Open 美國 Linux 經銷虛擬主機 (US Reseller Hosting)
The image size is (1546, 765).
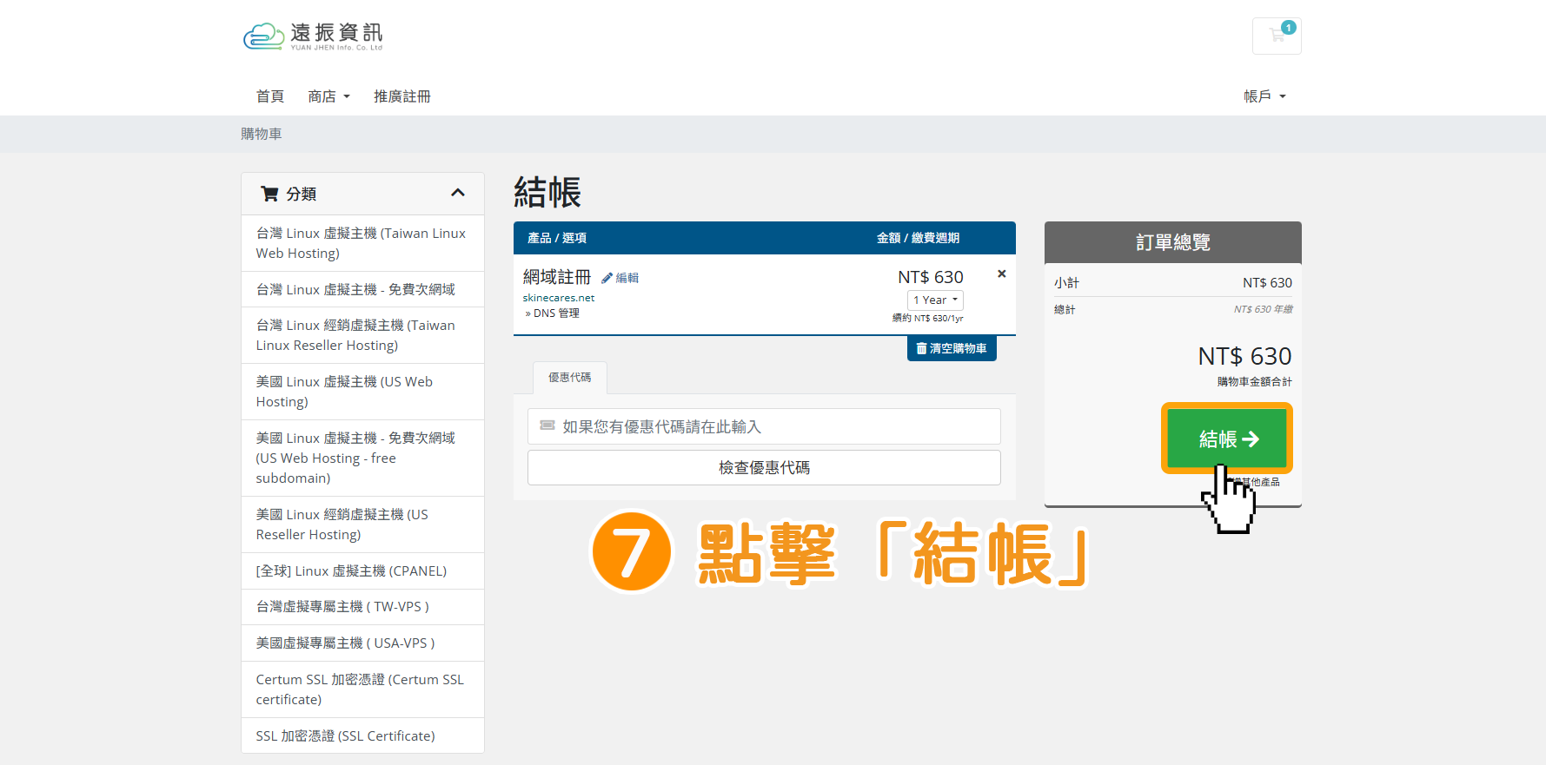(362, 524)
